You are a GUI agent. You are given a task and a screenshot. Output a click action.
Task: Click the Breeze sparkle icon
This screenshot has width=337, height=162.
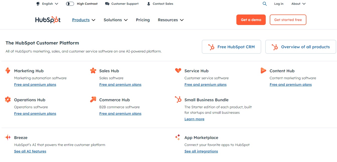click(8, 137)
